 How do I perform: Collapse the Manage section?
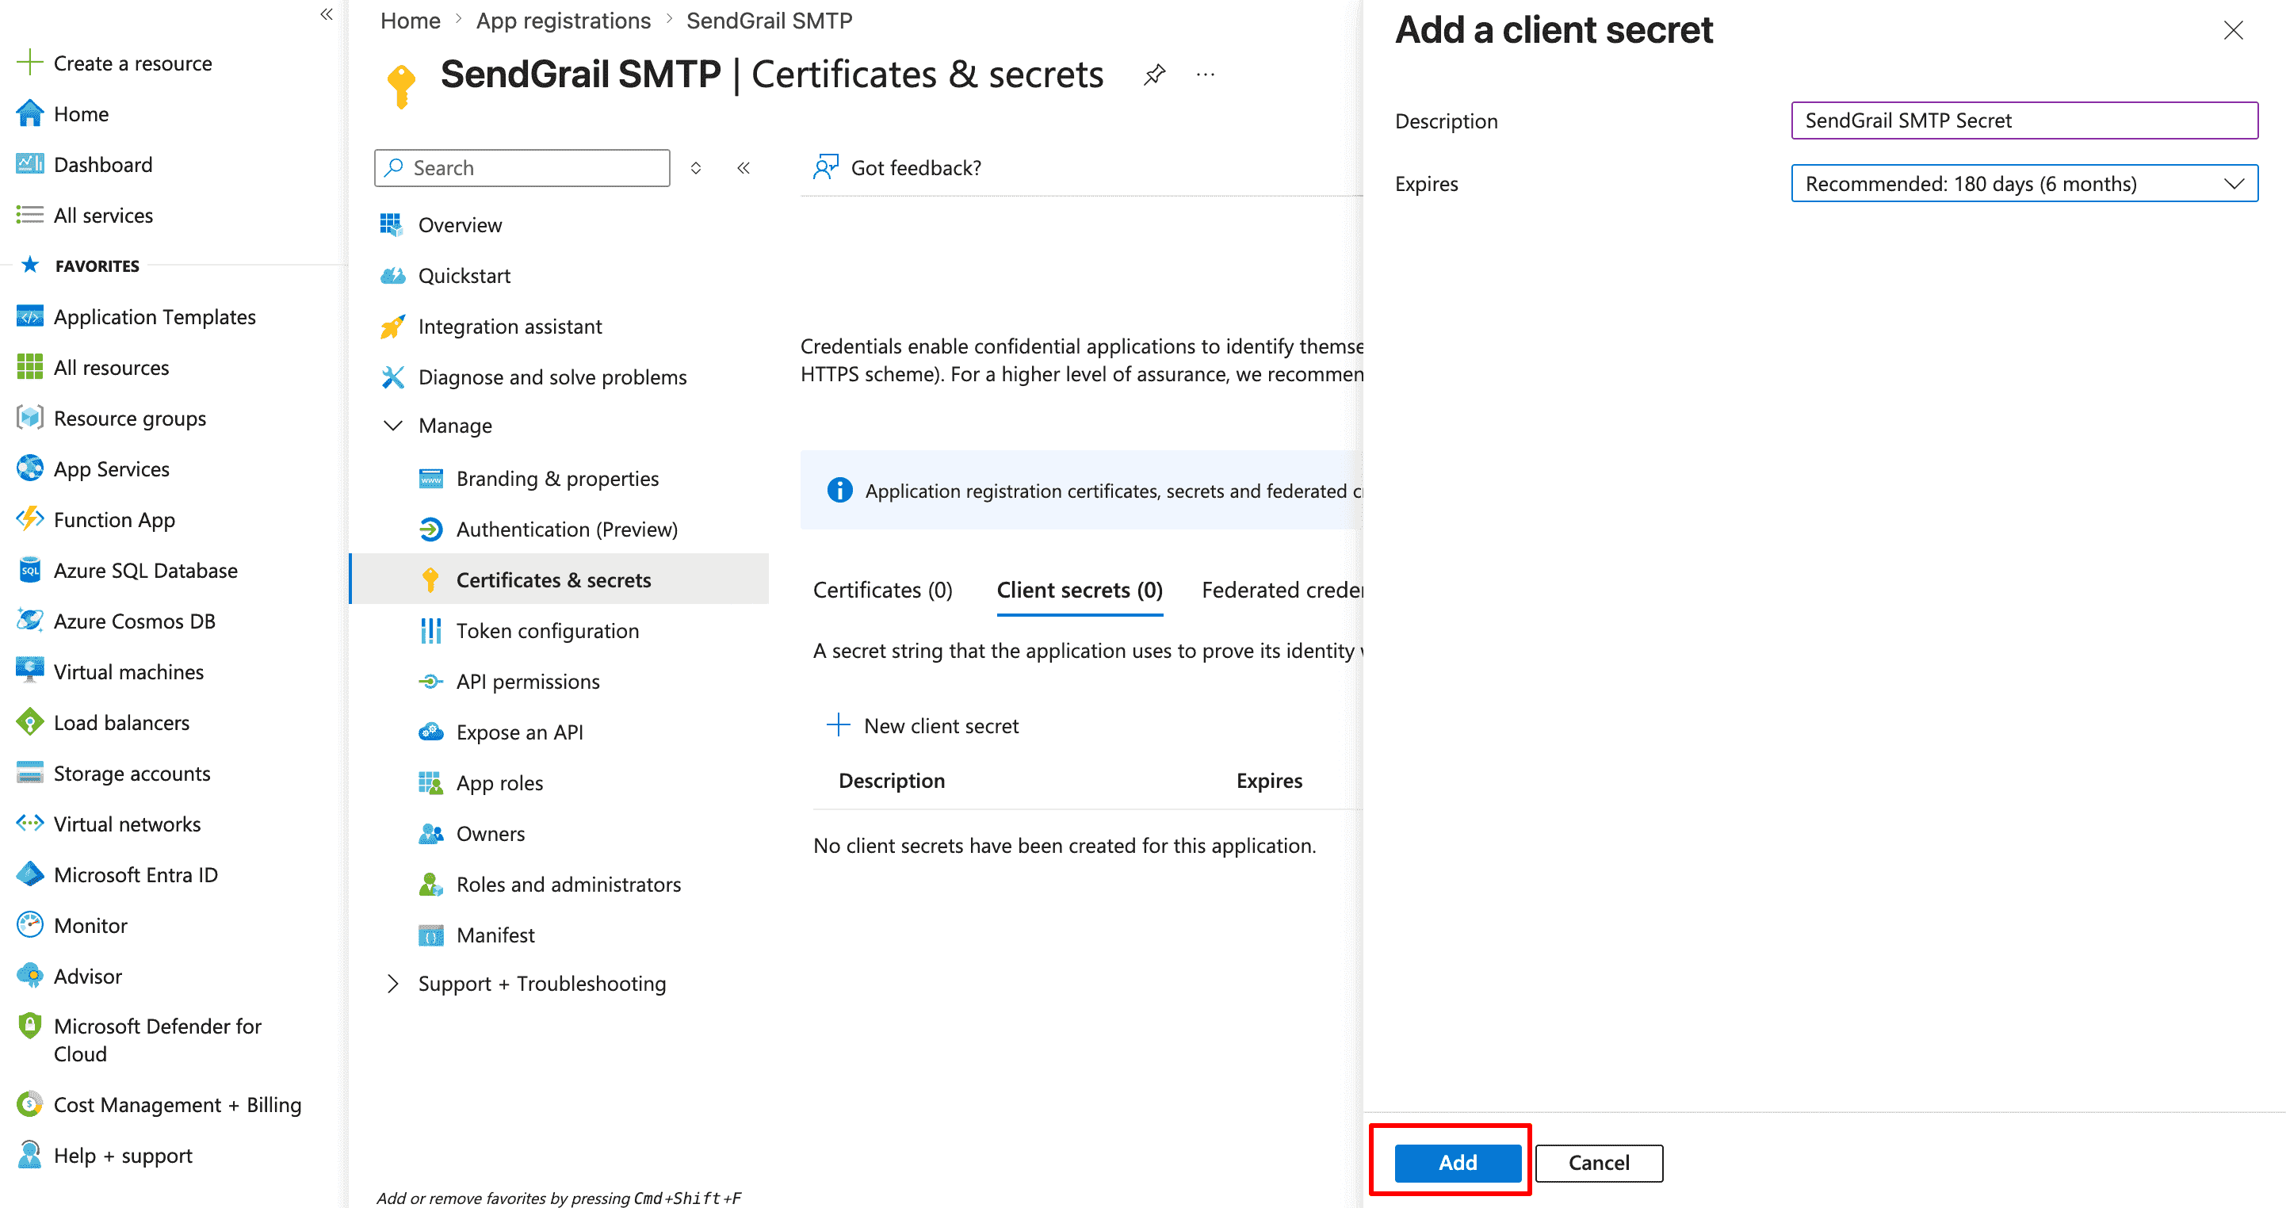392,425
